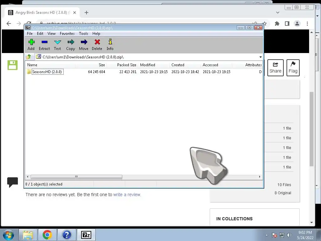Click the horizontal scrollbar right arrow

(x=260, y=177)
